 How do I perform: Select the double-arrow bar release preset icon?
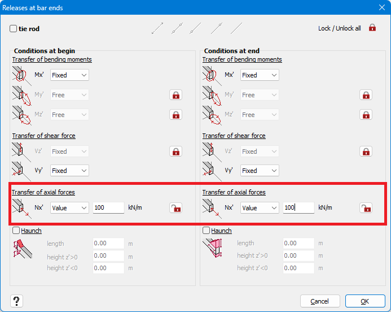(157, 28)
